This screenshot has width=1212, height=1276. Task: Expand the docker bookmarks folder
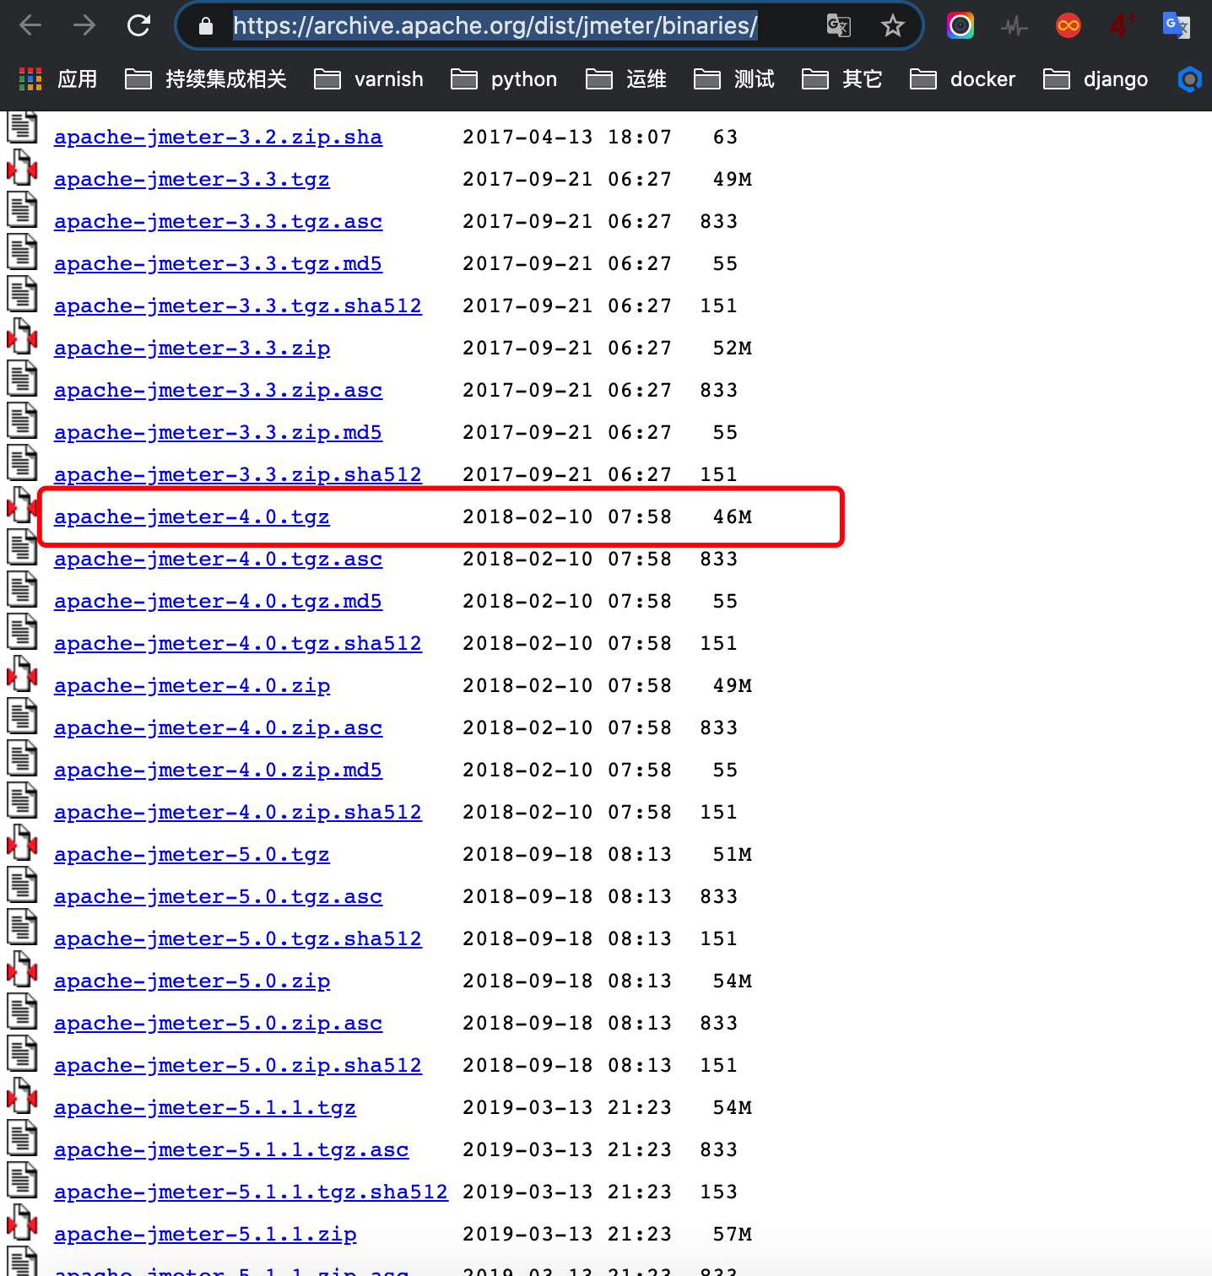pyautogui.click(x=963, y=79)
